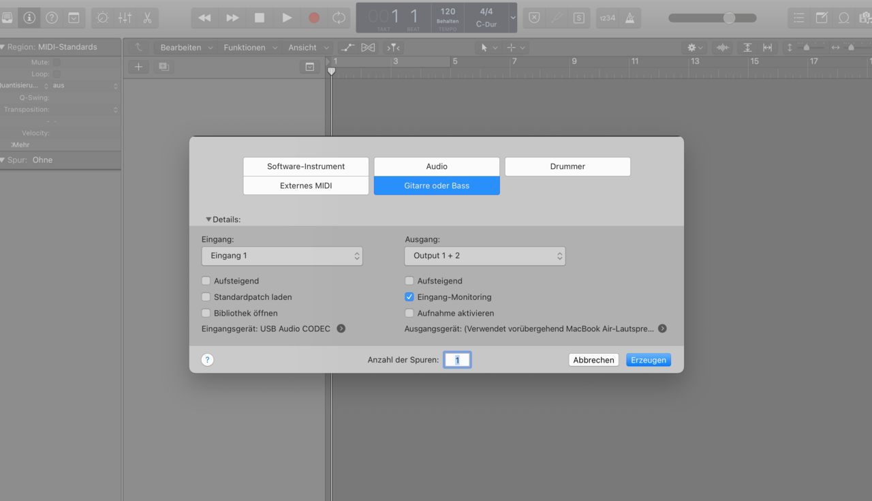The image size is (872, 501).
Task: Adjust the master volume slider
Action: click(x=729, y=18)
